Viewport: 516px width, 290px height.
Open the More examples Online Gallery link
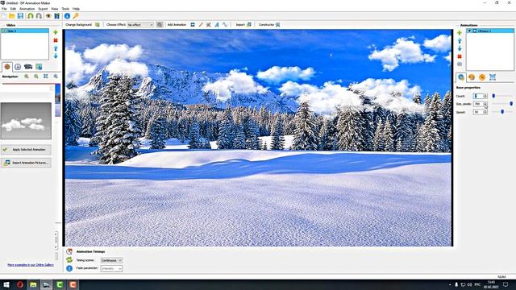(x=31, y=265)
